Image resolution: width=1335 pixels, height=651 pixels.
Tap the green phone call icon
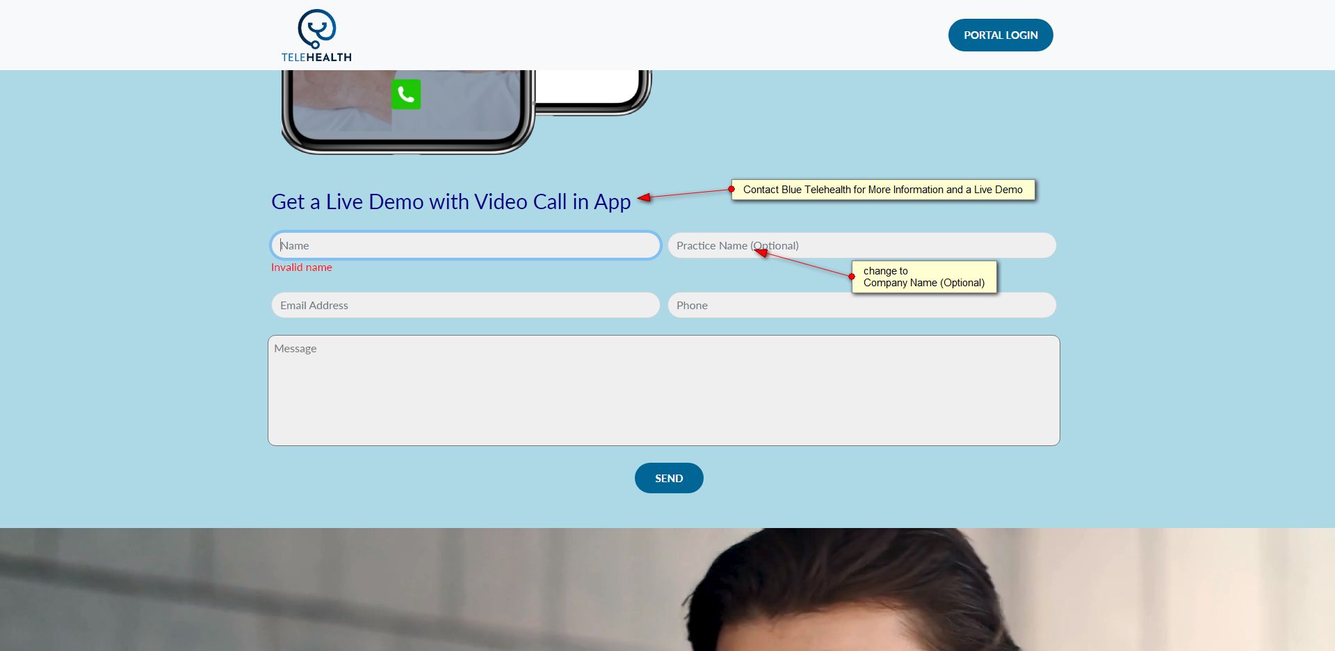coord(406,94)
